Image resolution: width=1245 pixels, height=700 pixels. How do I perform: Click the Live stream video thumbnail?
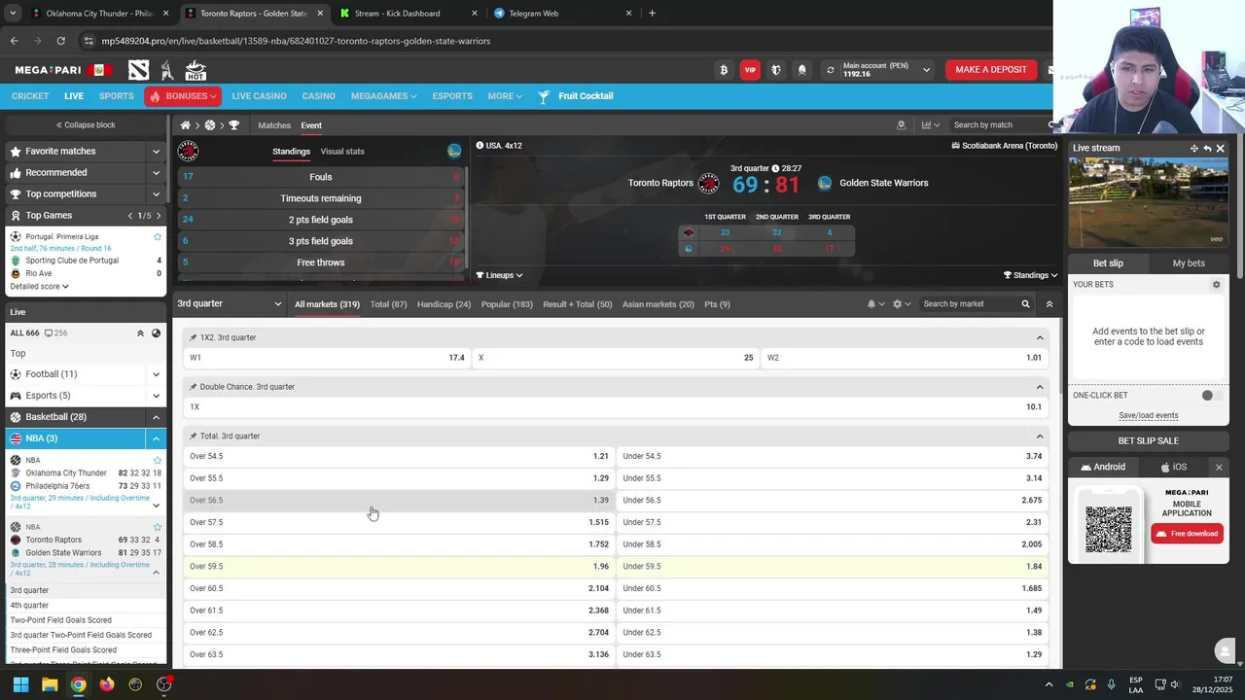pyautogui.click(x=1148, y=202)
